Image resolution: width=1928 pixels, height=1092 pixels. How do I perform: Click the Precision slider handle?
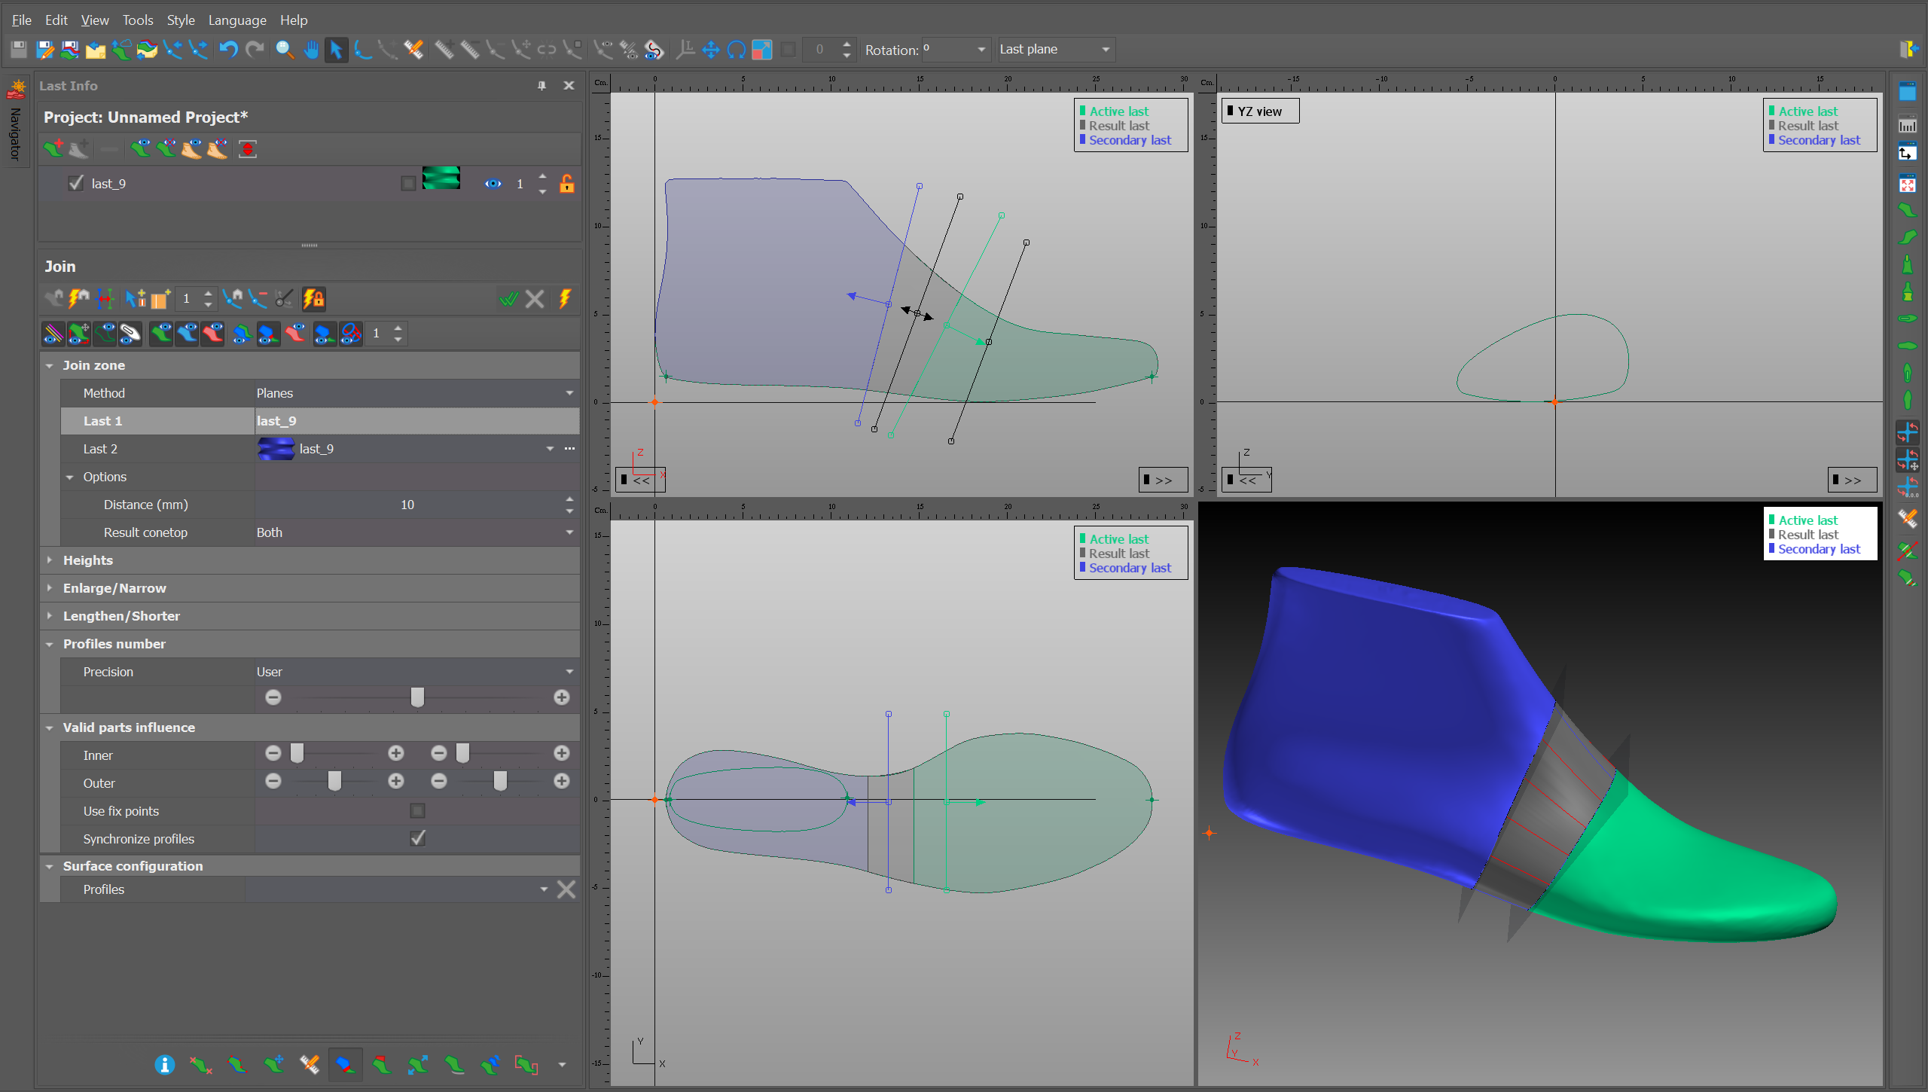[416, 697]
